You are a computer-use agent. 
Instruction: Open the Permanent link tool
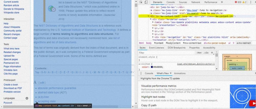pyautogui.click(x=11, y=63)
